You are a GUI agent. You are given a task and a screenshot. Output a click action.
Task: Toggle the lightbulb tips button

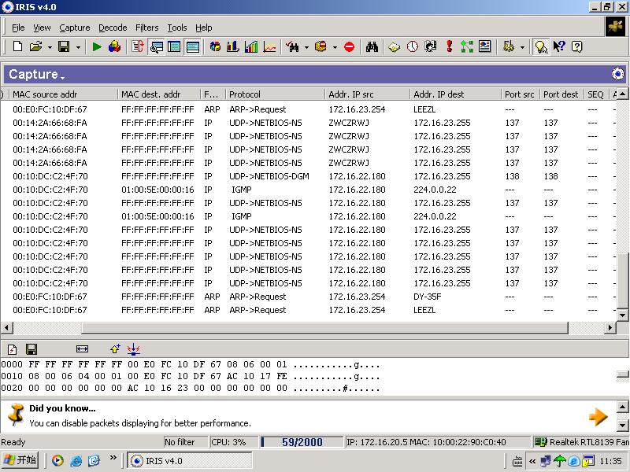click(x=540, y=47)
